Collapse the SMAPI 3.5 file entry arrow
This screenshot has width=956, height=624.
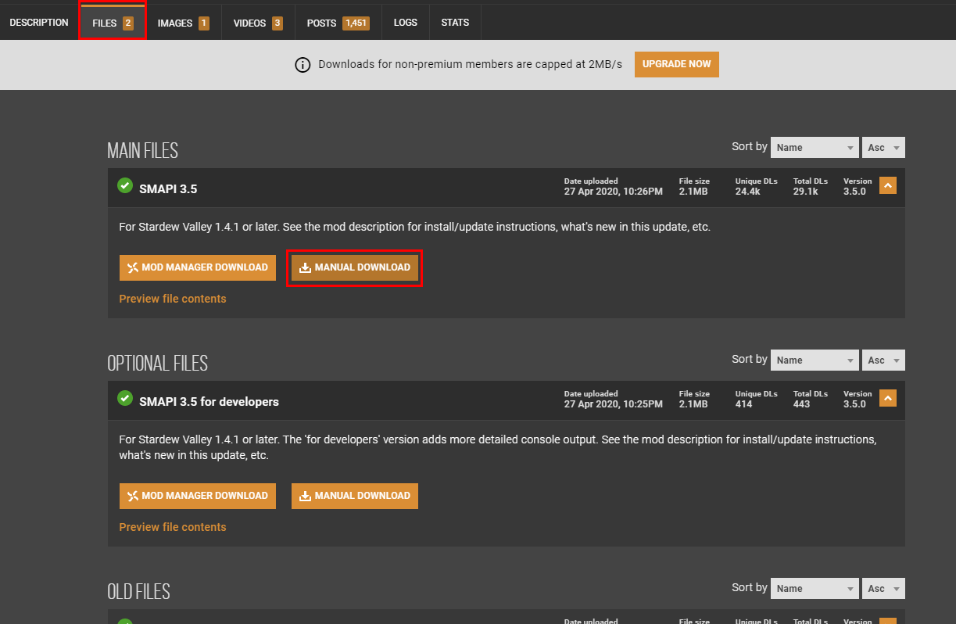coord(887,185)
